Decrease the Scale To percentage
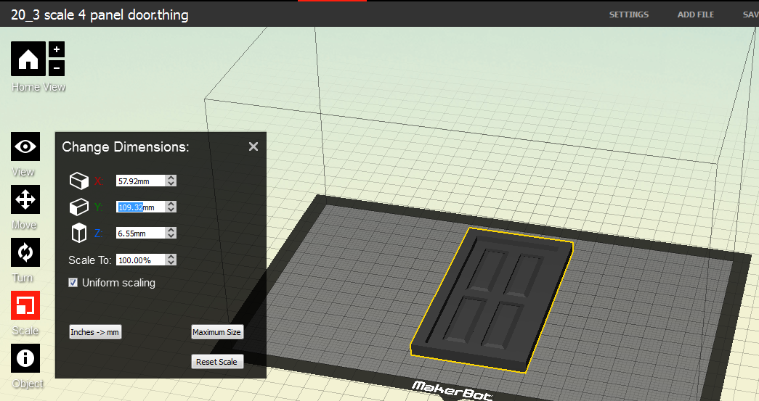This screenshot has width=759, height=401. (171, 262)
